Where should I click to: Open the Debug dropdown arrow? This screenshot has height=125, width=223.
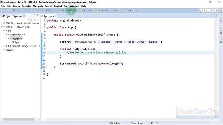(66, 10)
